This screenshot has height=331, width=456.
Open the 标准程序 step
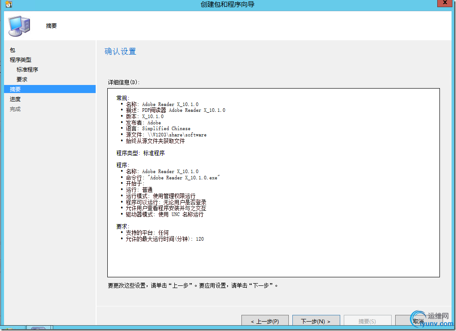tap(27, 69)
